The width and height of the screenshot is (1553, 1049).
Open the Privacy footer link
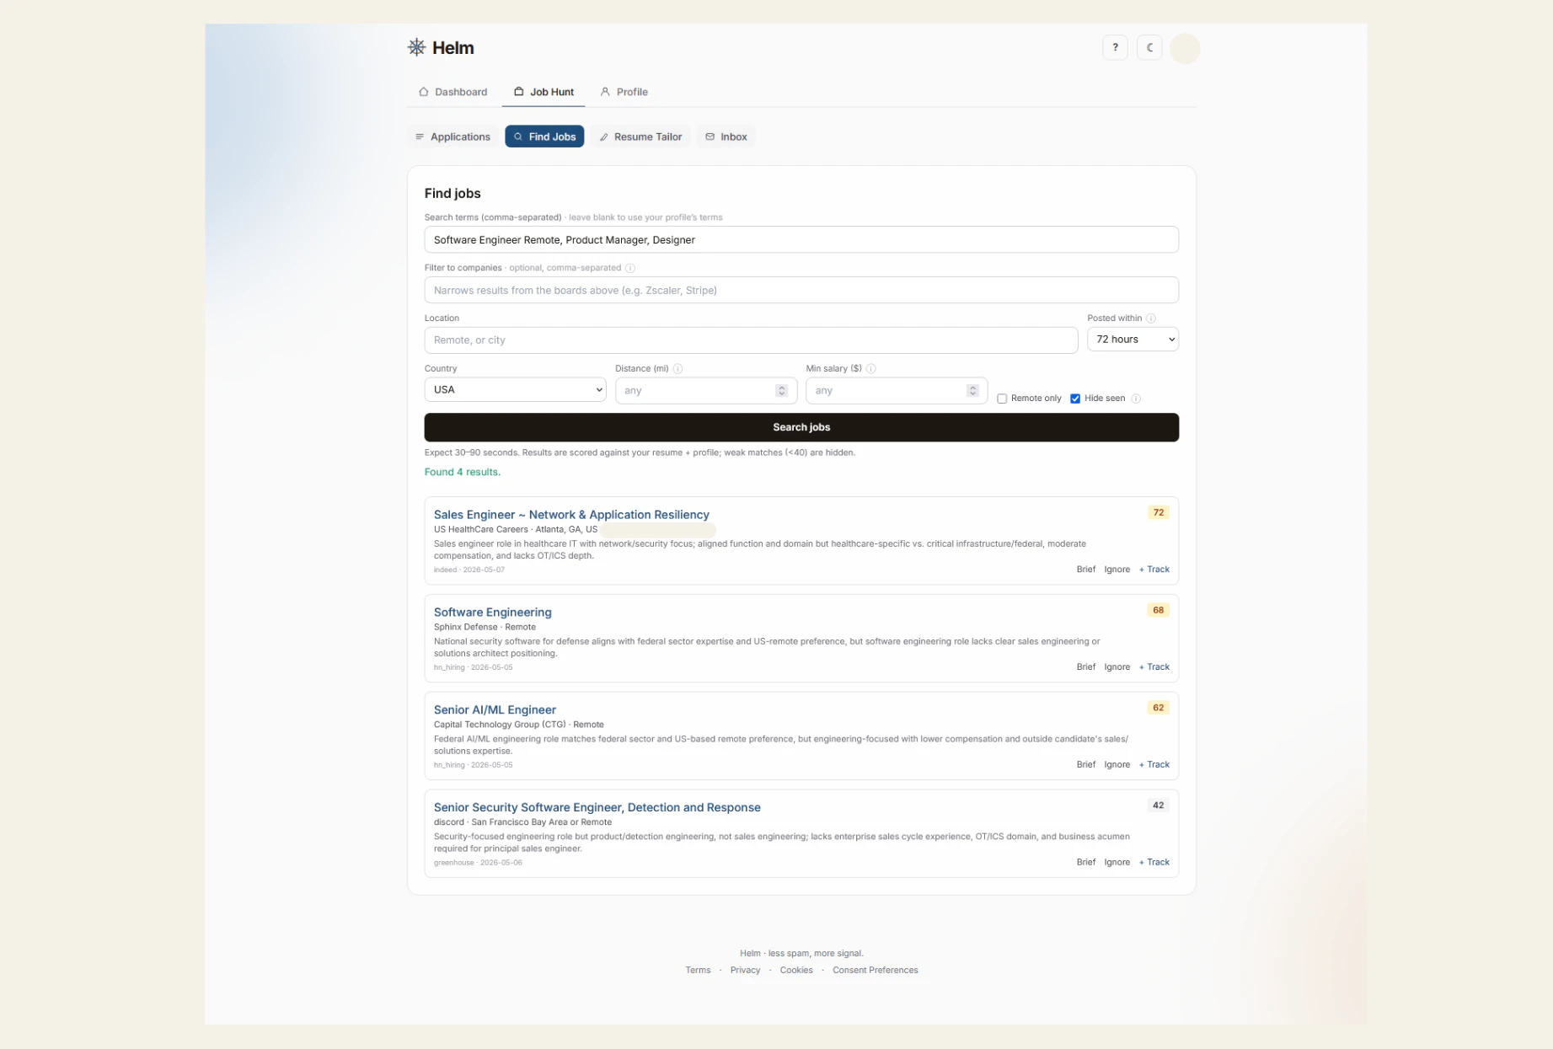(745, 971)
